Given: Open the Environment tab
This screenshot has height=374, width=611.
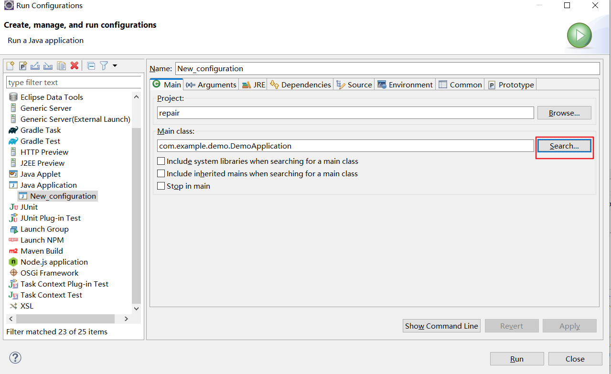Looking at the screenshot, I should tap(405, 85).
